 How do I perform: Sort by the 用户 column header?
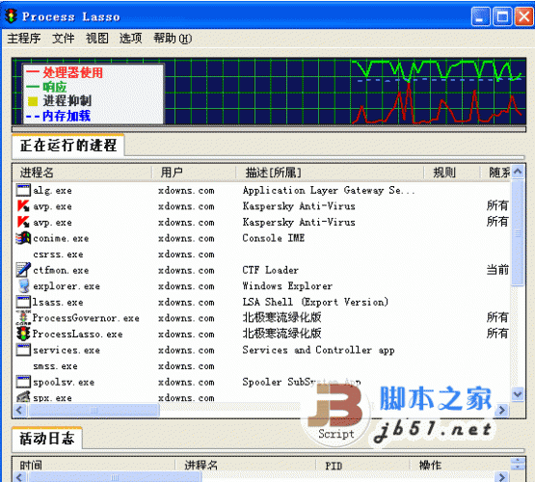(194, 173)
